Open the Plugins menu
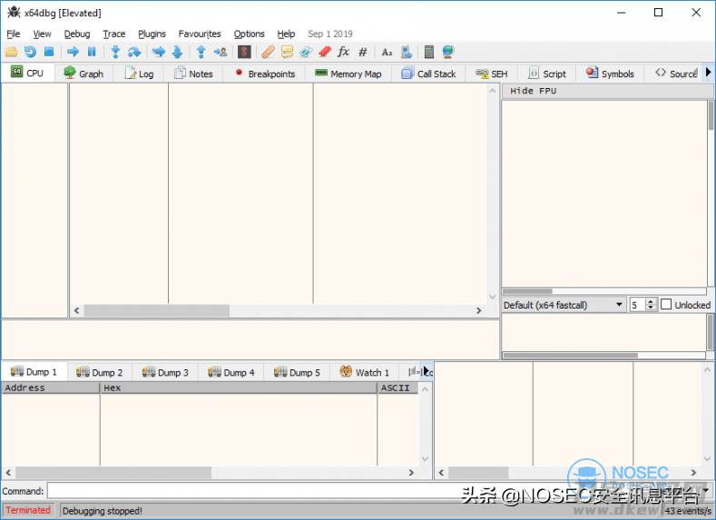The height and width of the screenshot is (520, 716). (x=152, y=34)
